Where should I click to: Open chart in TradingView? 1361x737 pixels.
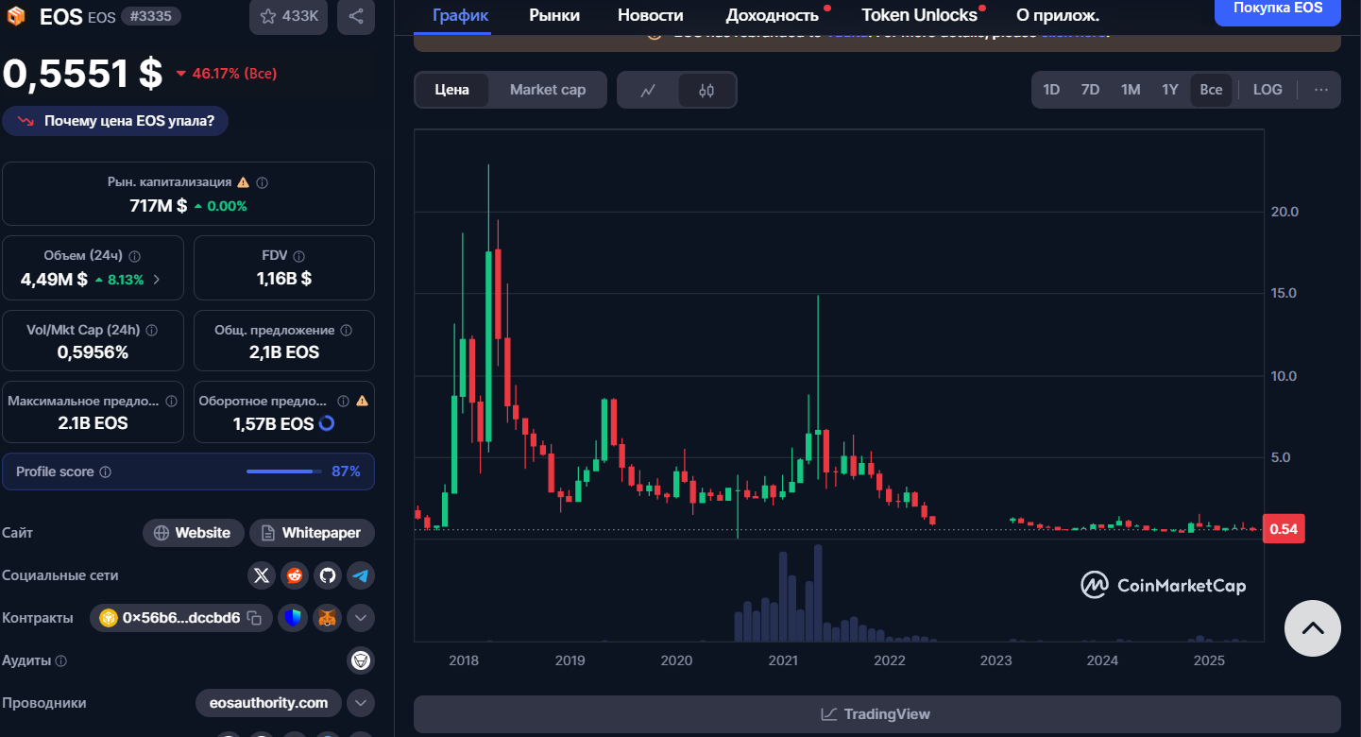tap(876, 714)
